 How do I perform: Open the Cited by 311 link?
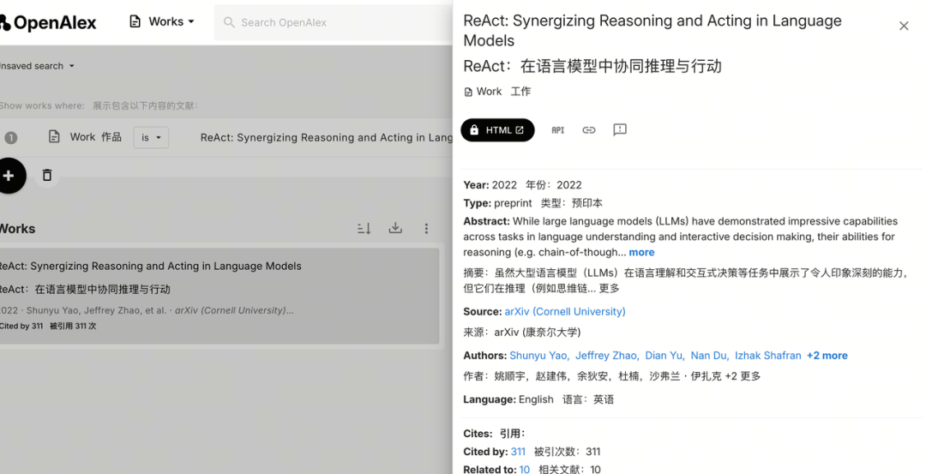(518, 452)
